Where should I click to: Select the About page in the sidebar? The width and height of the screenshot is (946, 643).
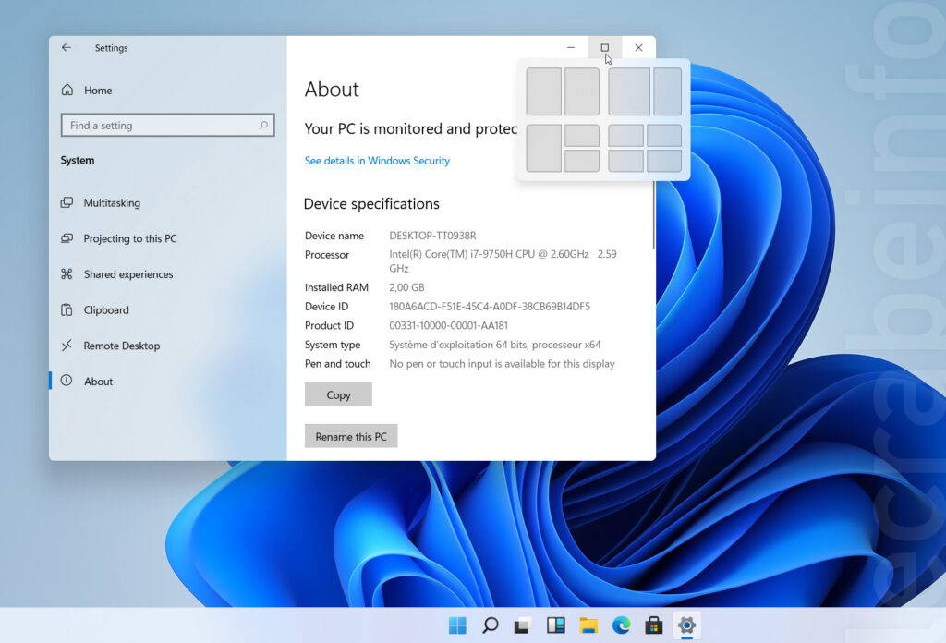click(87, 382)
